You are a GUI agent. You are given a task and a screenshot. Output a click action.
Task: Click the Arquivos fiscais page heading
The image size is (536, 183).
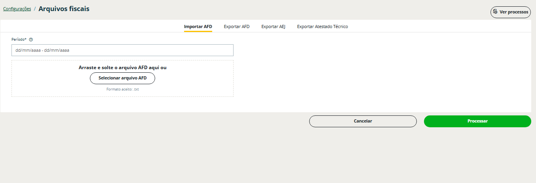pos(64,9)
